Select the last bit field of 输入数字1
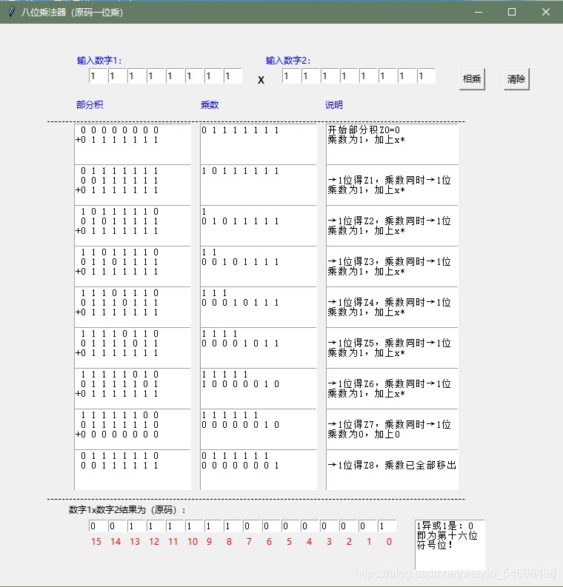The image size is (563, 587). 233,76
